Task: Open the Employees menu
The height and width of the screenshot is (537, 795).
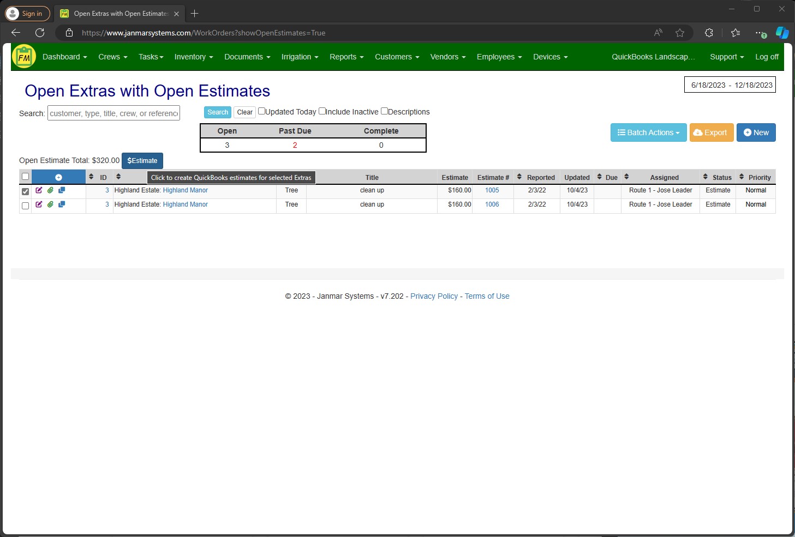Action: 499,57
